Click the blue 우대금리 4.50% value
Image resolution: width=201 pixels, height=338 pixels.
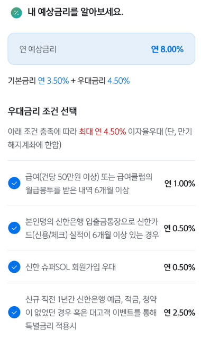click(118, 81)
